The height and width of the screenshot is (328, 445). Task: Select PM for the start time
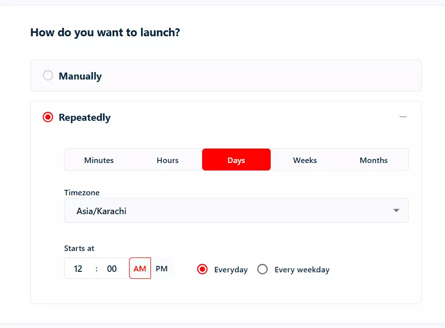coord(161,268)
